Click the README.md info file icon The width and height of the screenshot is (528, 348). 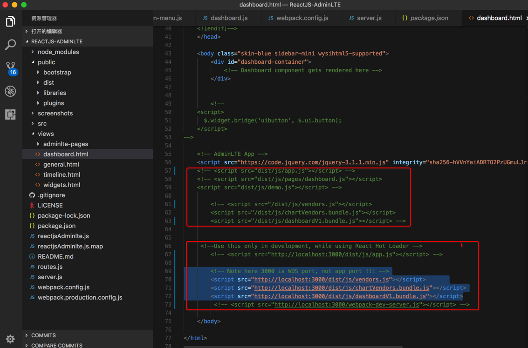coord(32,256)
